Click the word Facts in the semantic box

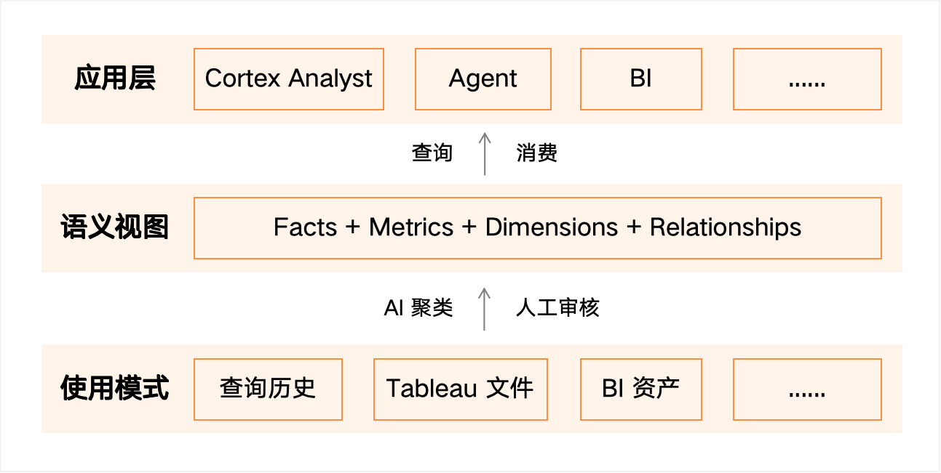[306, 227]
